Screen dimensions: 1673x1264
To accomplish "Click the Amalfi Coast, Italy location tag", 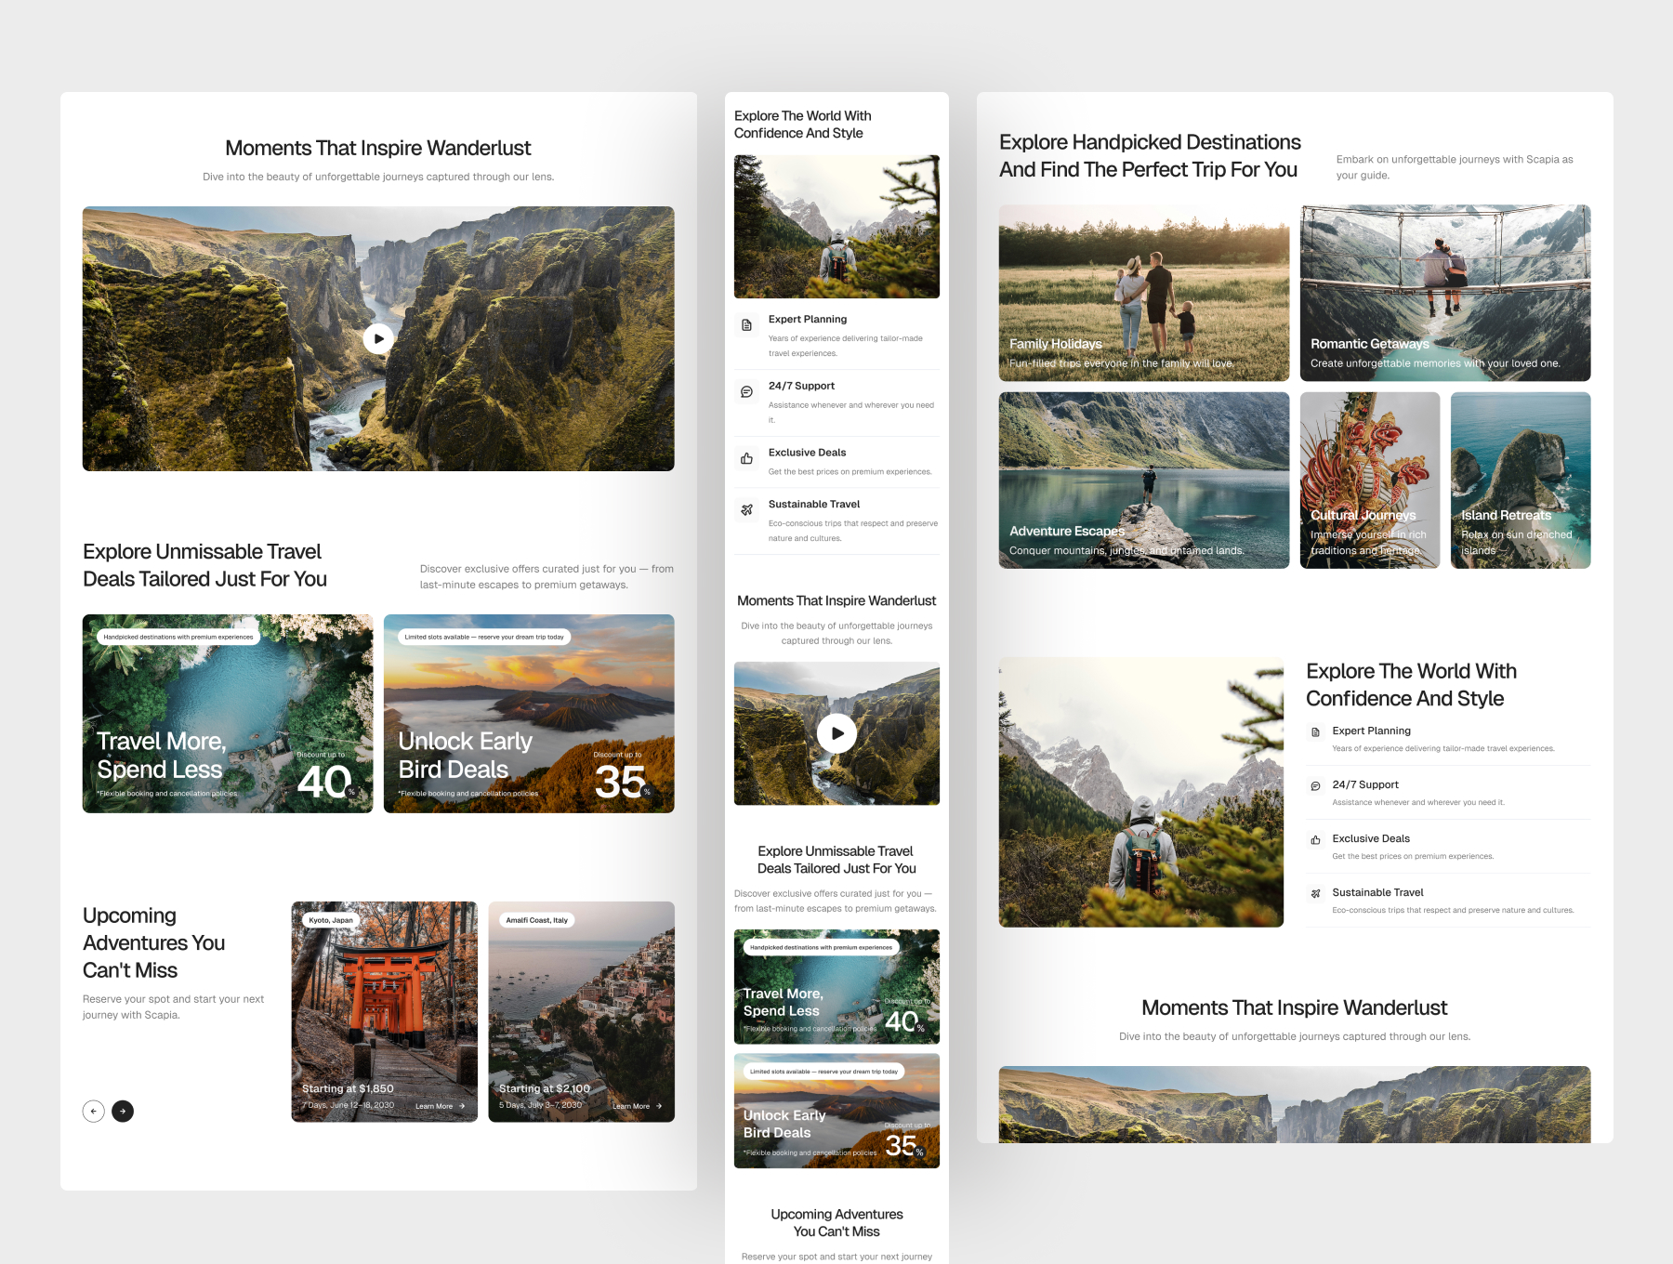I will 536,920.
